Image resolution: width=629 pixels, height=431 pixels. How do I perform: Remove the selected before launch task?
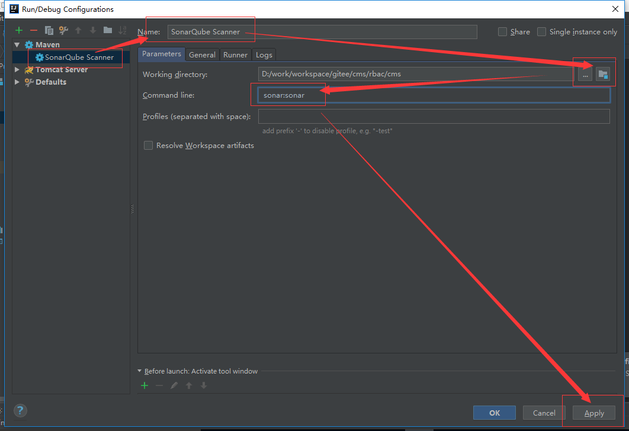(x=159, y=385)
